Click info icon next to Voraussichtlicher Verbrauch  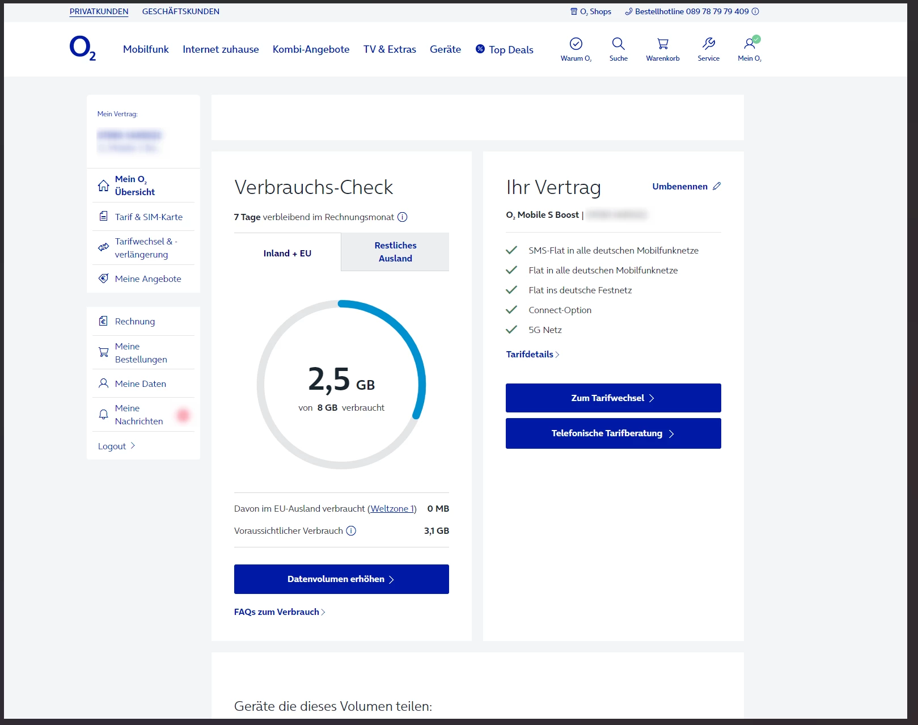click(x=351, y=530)
